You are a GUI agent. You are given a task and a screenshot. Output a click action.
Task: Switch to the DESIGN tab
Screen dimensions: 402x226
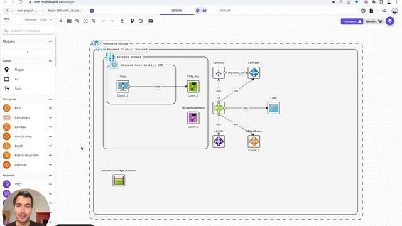[177, 11]
